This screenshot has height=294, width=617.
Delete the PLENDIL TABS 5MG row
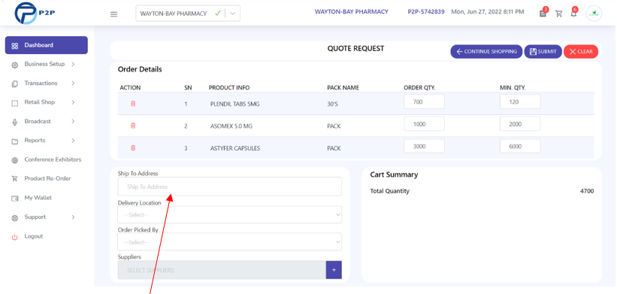(133, 104)
